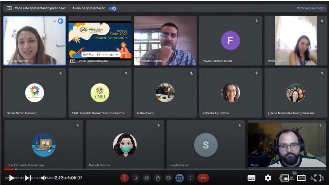Enter fullscreen mode
This screenshot has height=185, width=329.
tap(318, 178)
